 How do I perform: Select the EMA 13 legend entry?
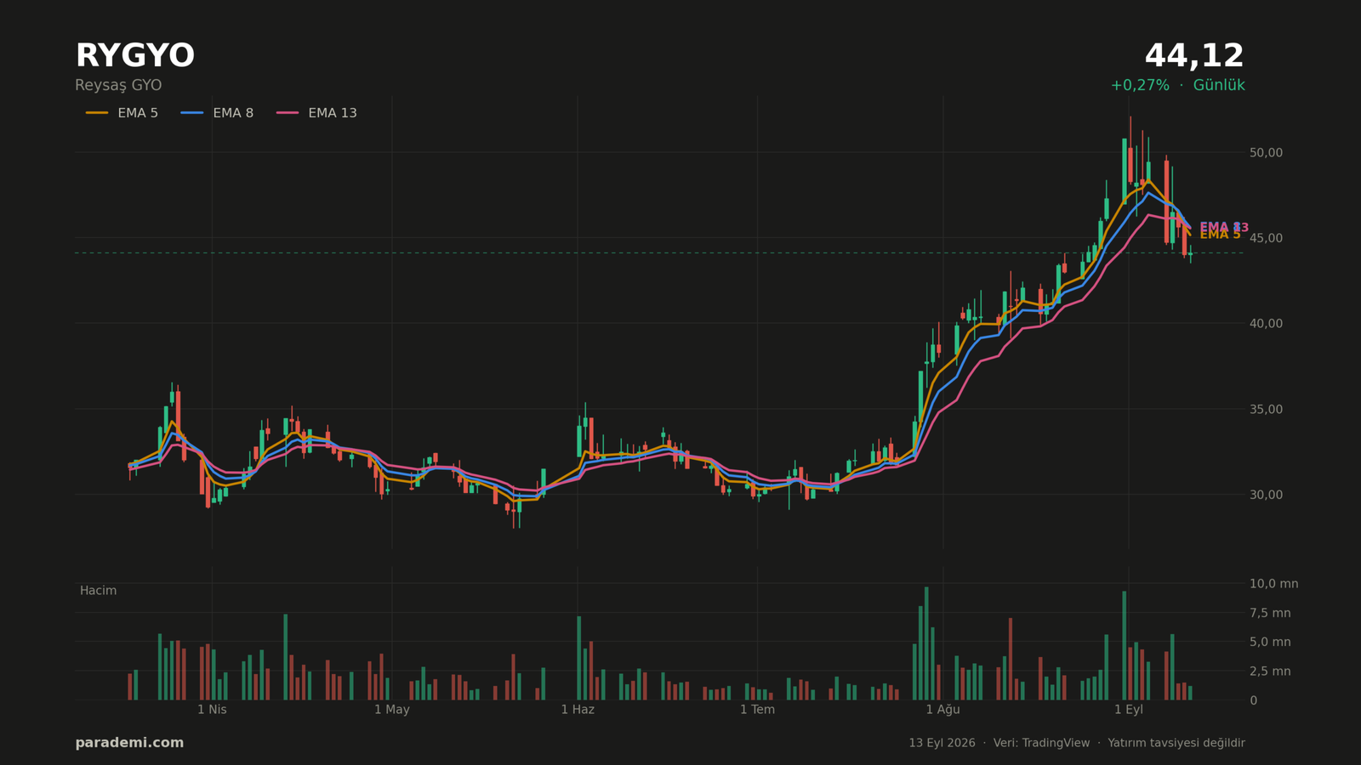[x=316, y=113]
